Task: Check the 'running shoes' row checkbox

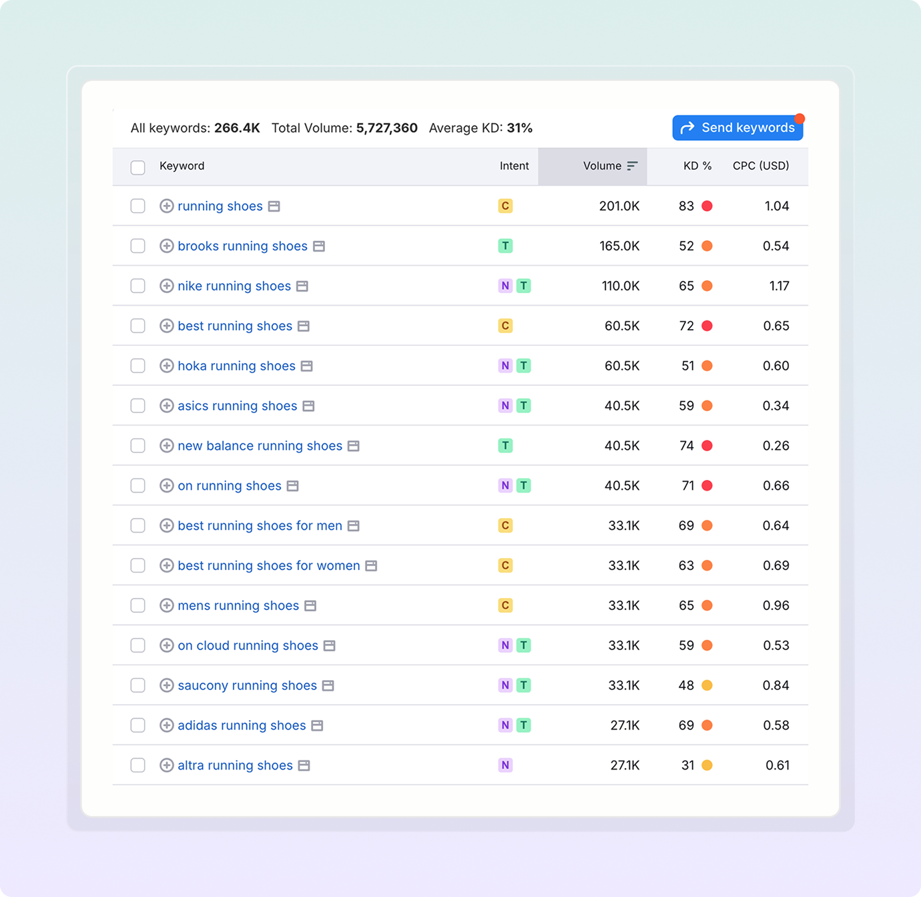Action: (138, 206)
